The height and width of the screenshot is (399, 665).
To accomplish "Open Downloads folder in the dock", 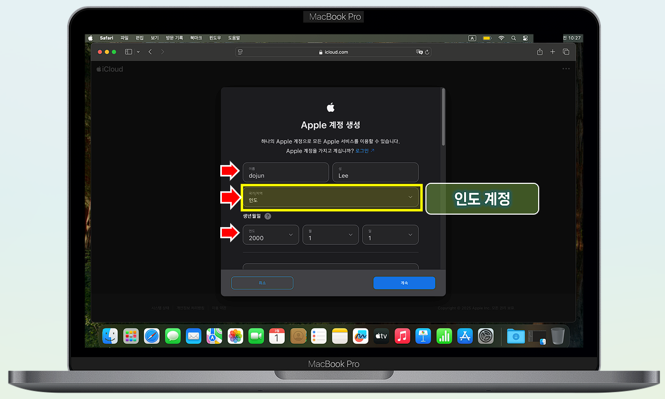I will point(516,336).
